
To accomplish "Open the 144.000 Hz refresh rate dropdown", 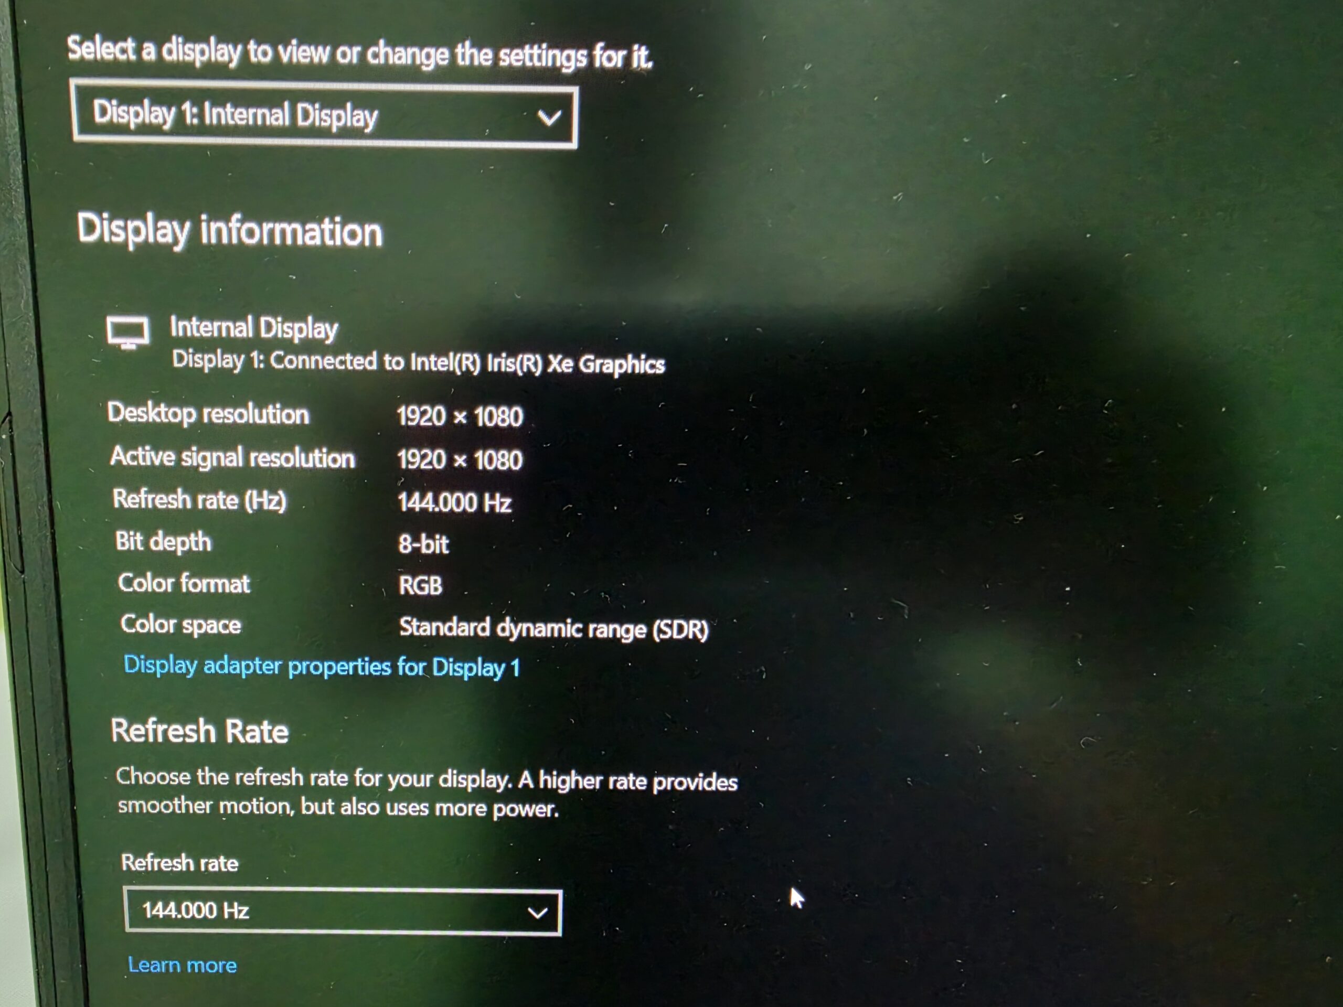I will click(343, 911).
